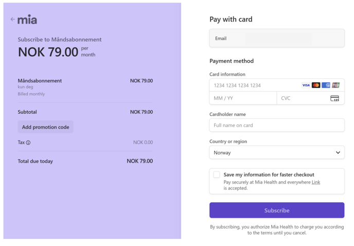This screenshot has height=246, width=354.
Task: Click the CVC card hint icon
Action: [x=334, y=98]
